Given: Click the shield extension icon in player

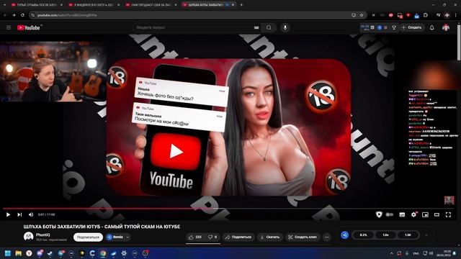Looking at the screenshot, I should [379, 214].
